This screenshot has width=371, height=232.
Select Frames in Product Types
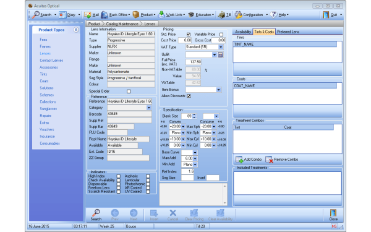[x=45, y=46]
